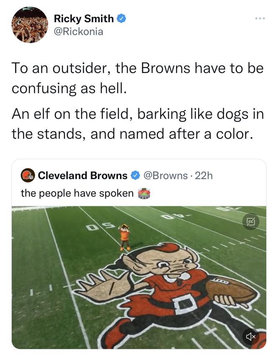
Task: Open Ricky Smith's profile picture
Action: pos(30,25)
